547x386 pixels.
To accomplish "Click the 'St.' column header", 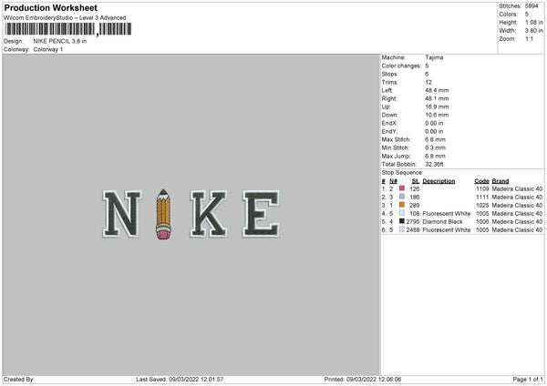I will (x=416, y=181).
